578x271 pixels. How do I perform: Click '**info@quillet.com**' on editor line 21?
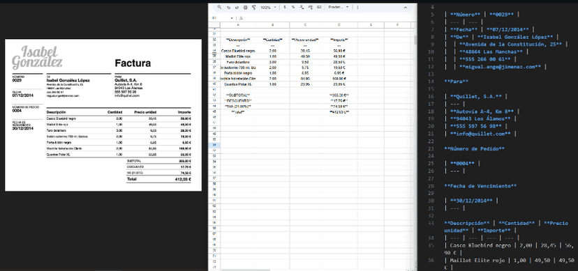coord(480,134)
